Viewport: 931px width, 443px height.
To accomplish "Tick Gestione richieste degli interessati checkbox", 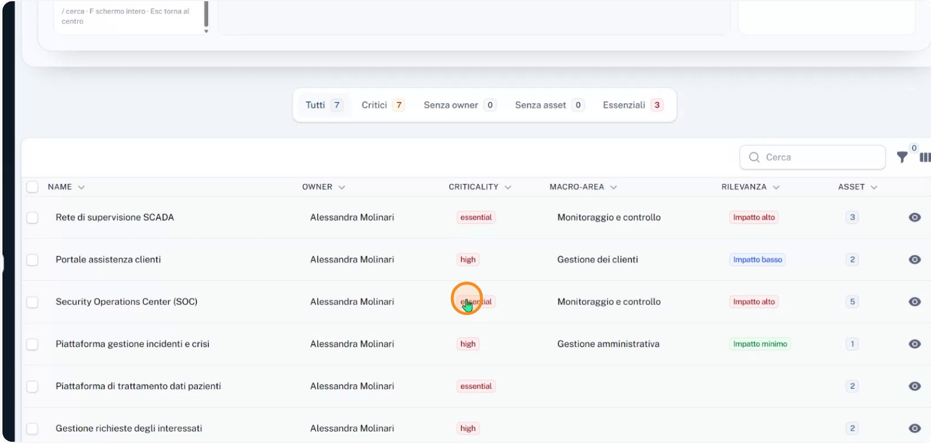I will point(32,428).
